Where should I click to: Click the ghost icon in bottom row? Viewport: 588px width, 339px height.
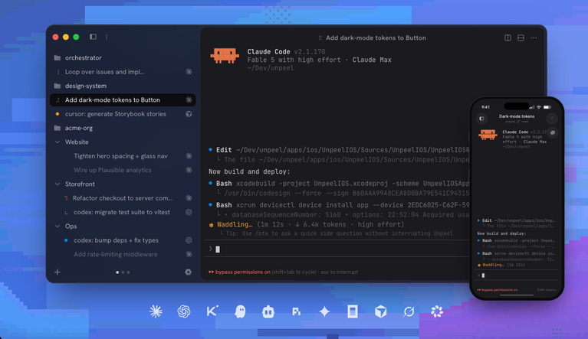click(240, 311)
